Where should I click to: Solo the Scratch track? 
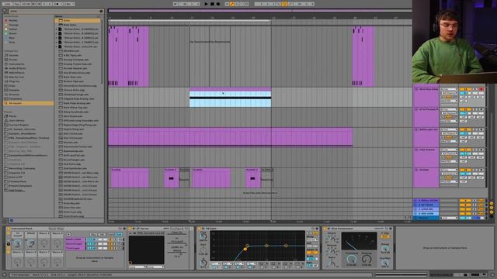coord(474,170)
